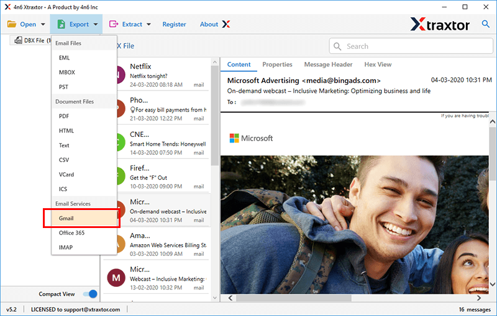The width and height of the screenshot is (497, 316).
Task: Click the Export file icon
Action: tap(61, 24)
